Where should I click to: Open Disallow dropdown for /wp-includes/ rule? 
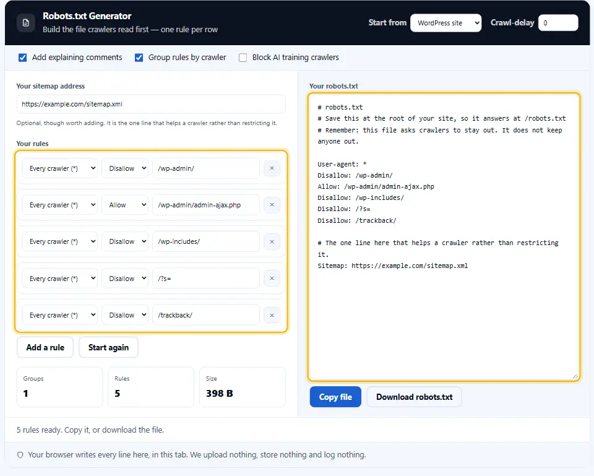[125, 241]
